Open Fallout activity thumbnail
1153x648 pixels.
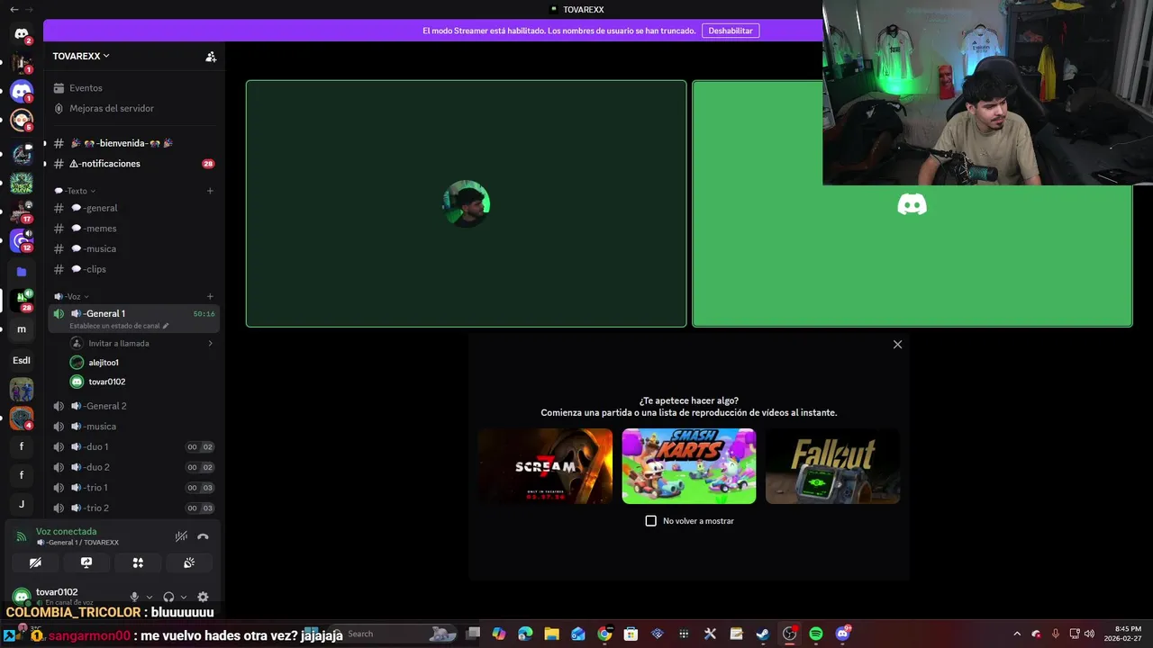[832, 466]
